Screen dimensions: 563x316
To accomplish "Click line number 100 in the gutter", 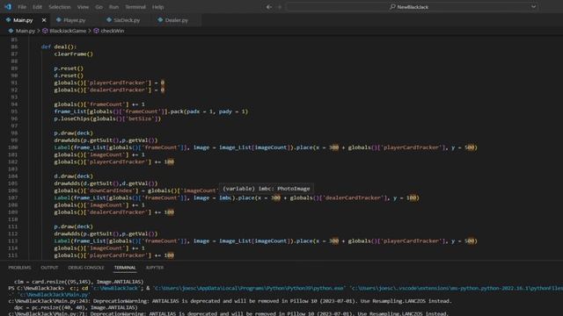I will click(x=12, y=147).
